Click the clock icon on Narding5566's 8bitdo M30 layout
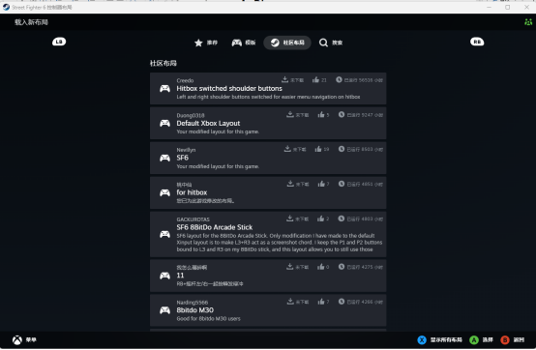Viewport: 536px width, 350px height. coord(342,302)
